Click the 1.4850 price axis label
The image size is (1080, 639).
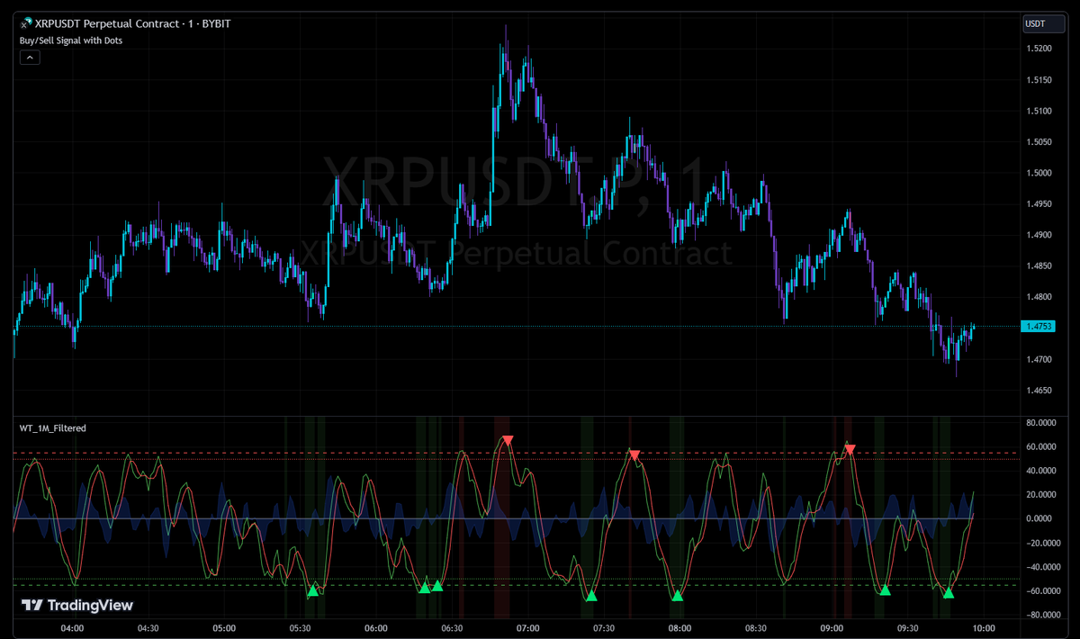(1038, 265)
